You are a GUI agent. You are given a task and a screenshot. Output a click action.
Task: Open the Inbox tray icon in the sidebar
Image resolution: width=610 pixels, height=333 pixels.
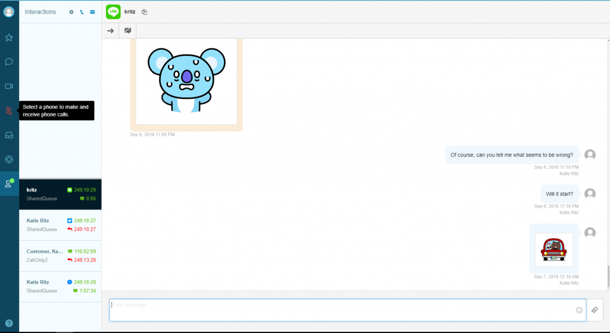(x=9, y=135)
